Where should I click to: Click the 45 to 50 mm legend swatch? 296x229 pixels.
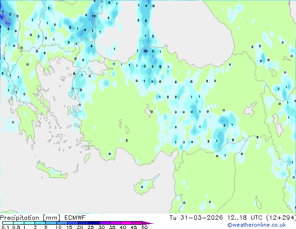pyautogui.click(x=137, y=223)
